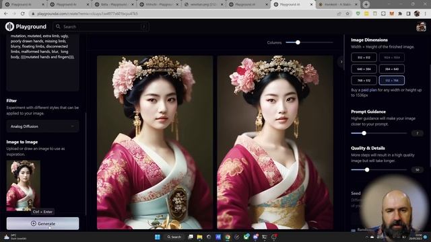Click the Quality & Details value box
The image size is (431, 242).
pos(418,170)
